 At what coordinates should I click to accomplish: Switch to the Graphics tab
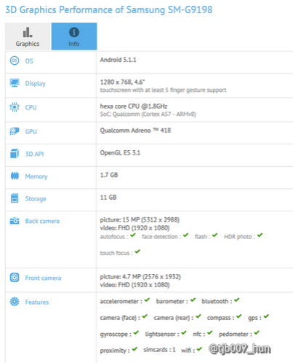28,36
